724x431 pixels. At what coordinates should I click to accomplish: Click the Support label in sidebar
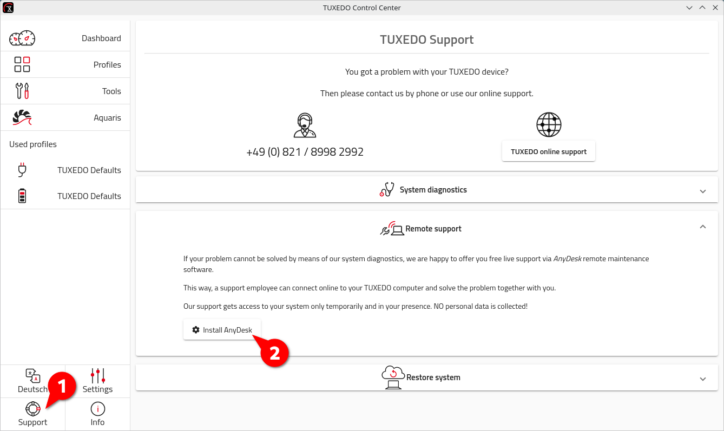coord(33,422)
